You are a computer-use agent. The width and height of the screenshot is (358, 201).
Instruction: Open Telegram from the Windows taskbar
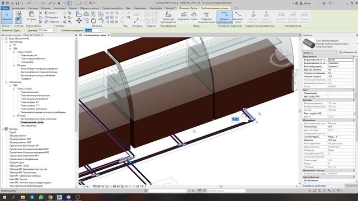[x=32, y=197]
